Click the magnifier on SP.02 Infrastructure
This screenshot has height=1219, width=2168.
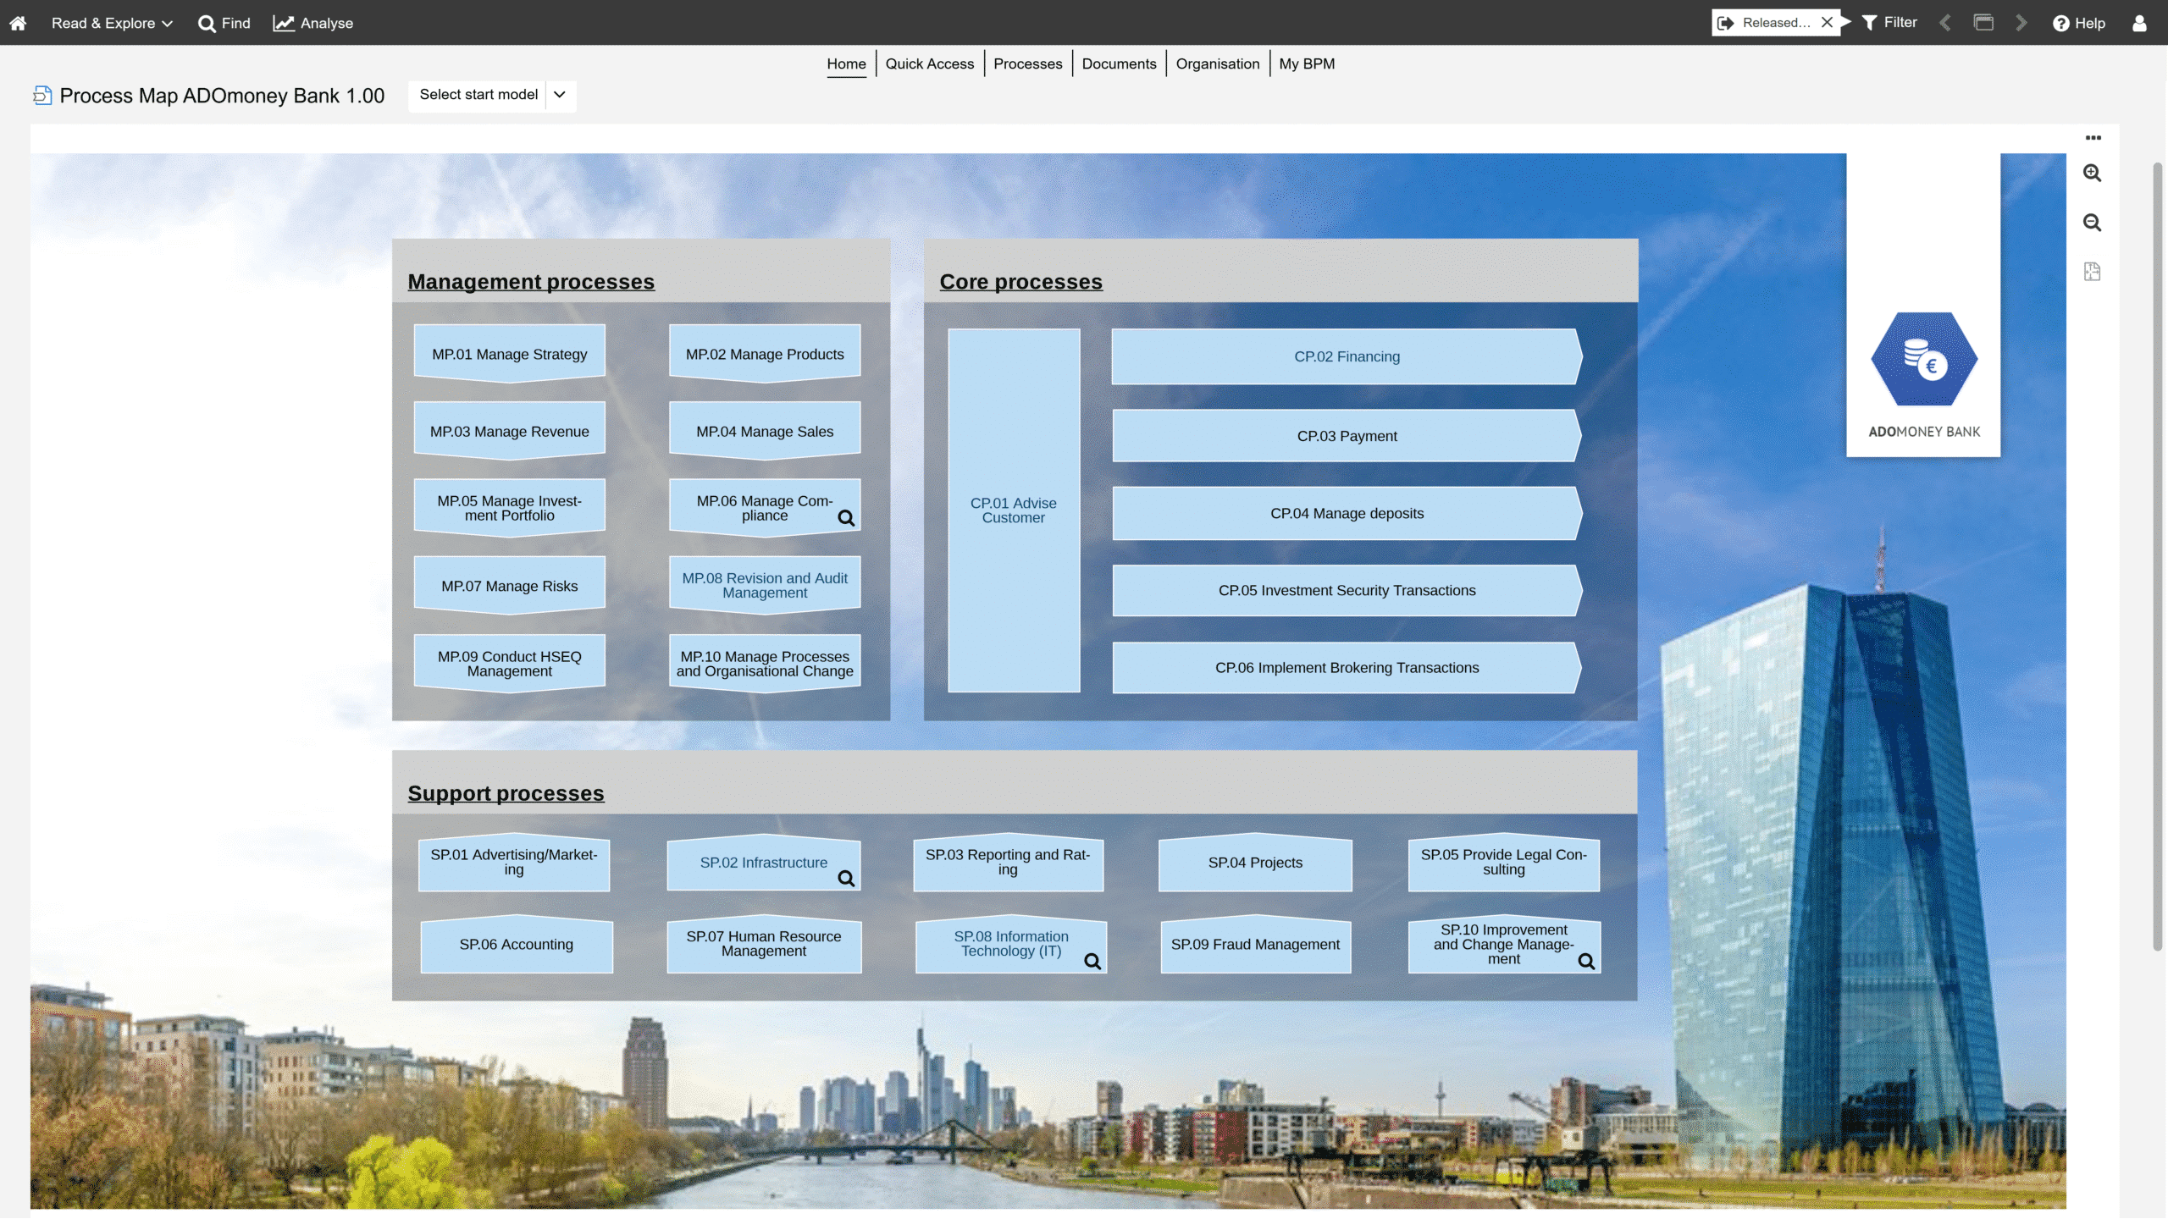pyautogui.click(x=845, y=878)
